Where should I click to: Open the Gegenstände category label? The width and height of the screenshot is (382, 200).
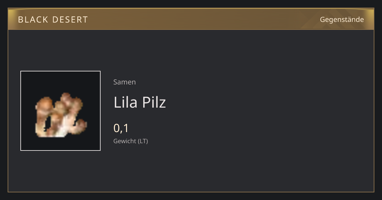342,19
